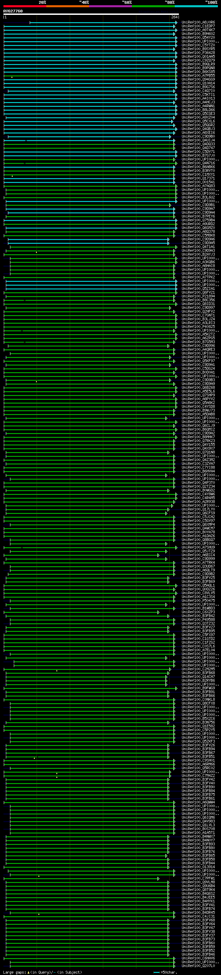Click label UniRef100_Q10A14
Screen dimensions: 221x975
pos(198,83)
